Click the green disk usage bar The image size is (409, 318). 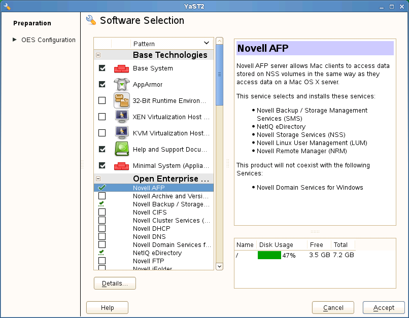pos(269,255)
